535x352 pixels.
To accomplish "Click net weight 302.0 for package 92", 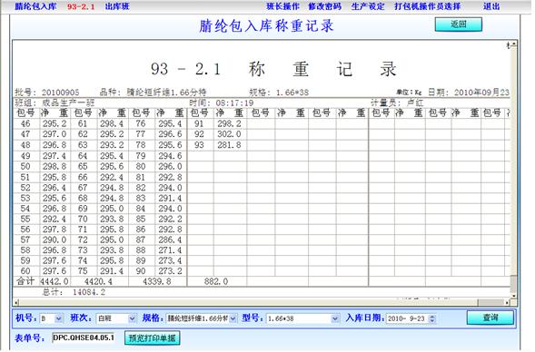I will click(229, 134).
